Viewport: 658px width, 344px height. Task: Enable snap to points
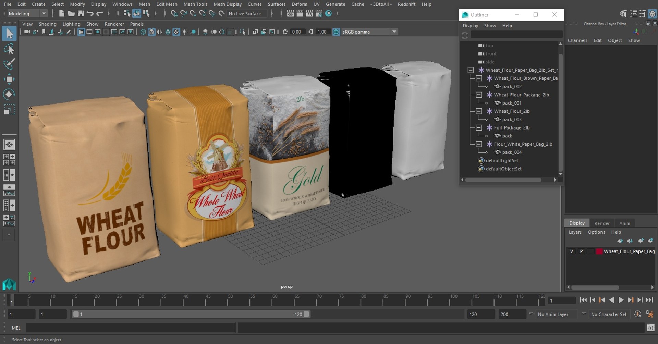[193, 13]
